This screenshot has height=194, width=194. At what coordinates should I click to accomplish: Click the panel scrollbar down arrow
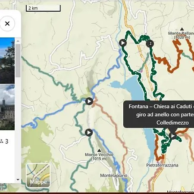18,179
